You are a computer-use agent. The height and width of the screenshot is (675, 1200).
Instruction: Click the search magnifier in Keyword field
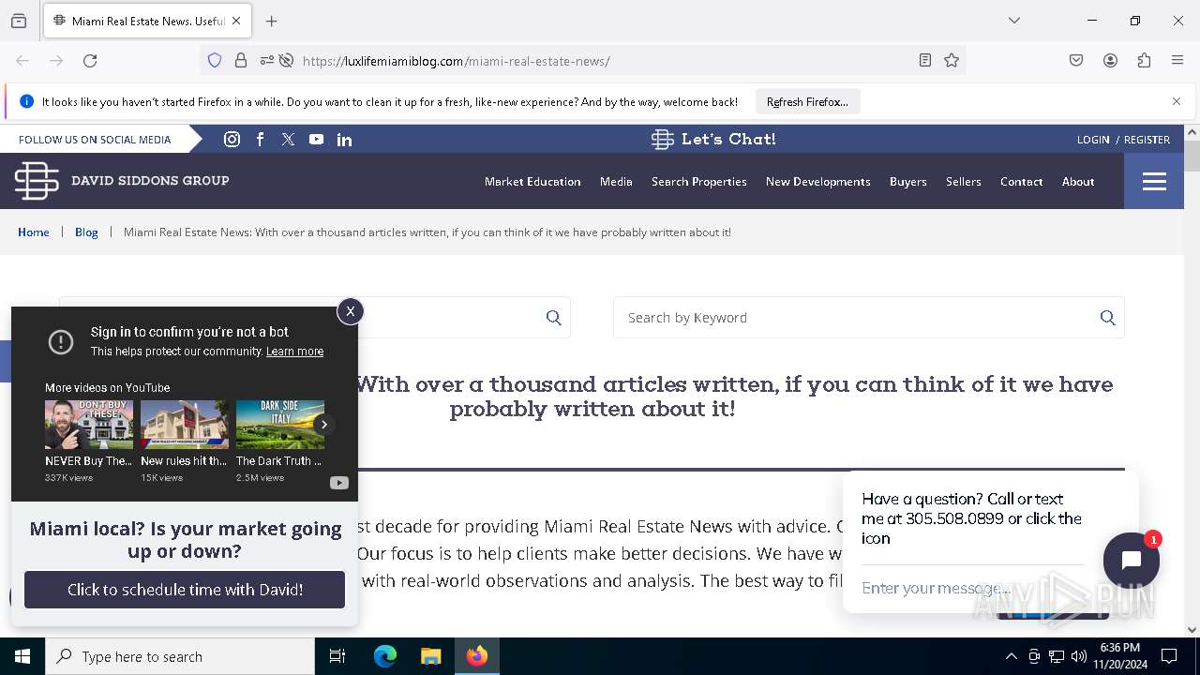(1107, 318)
